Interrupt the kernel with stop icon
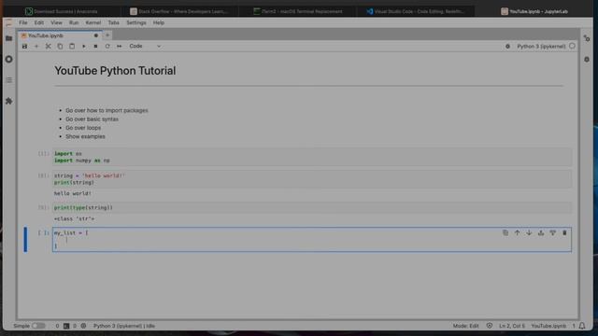 [x=95, y=46]
